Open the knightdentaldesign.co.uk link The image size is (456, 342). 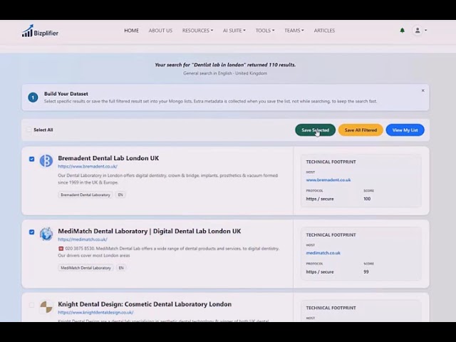pyautogui.click(x=95, y=312)
